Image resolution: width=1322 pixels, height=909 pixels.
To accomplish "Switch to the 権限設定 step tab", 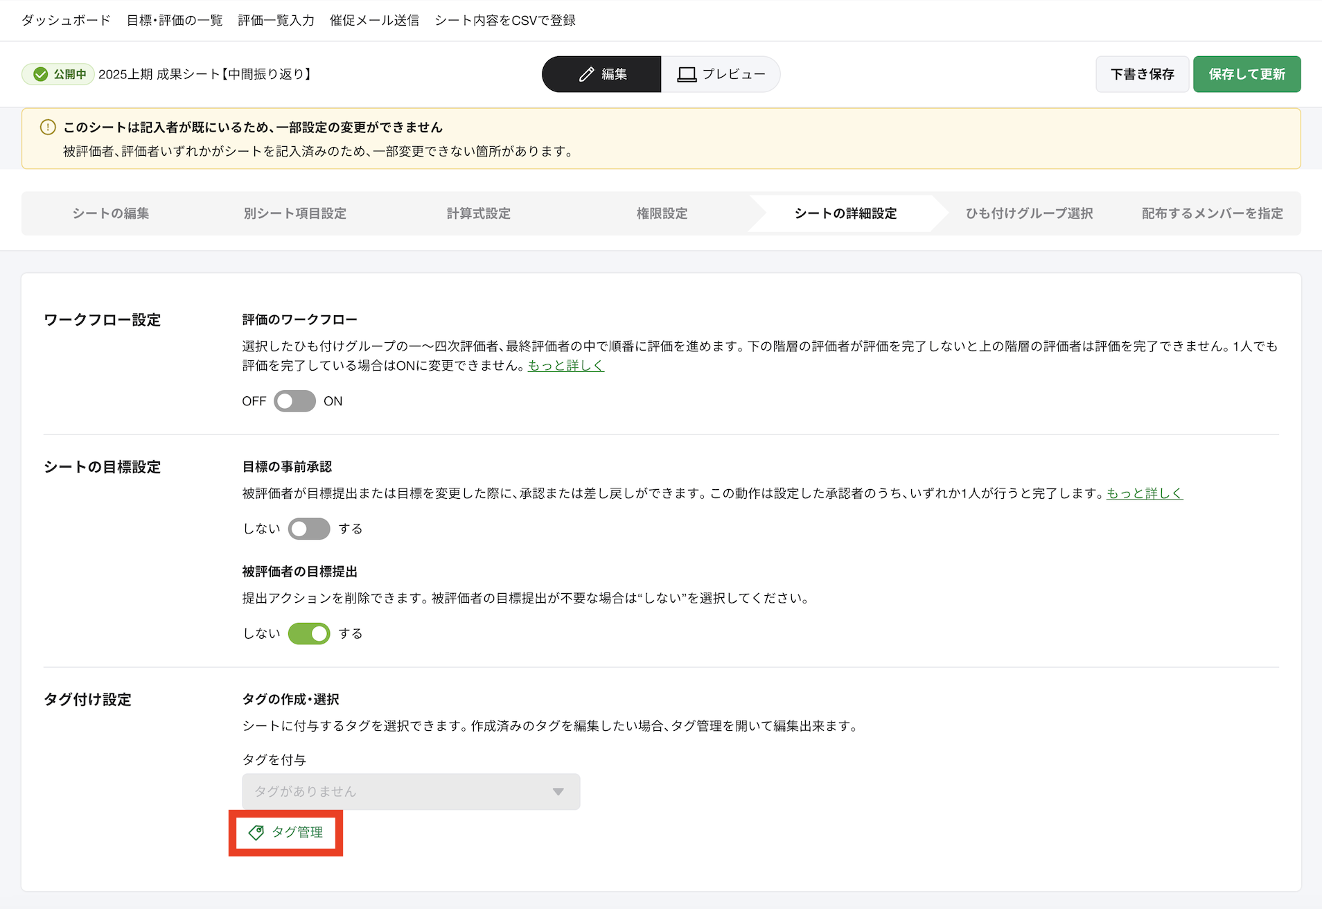I will (662, 213).
